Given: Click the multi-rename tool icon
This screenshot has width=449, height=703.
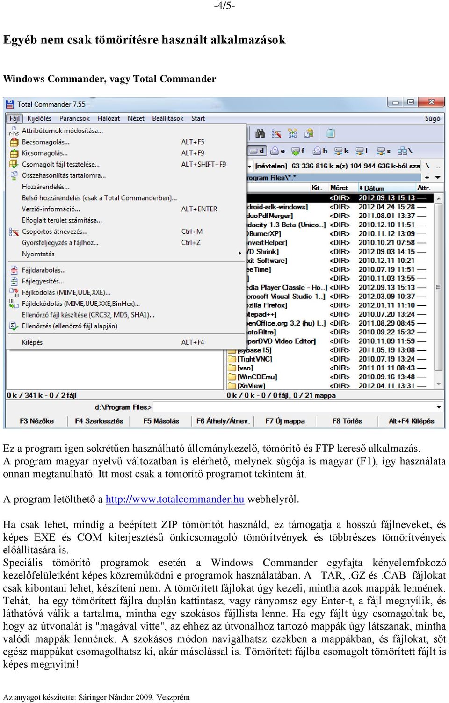Looking at the screenshot, I should tap(276, 133).
